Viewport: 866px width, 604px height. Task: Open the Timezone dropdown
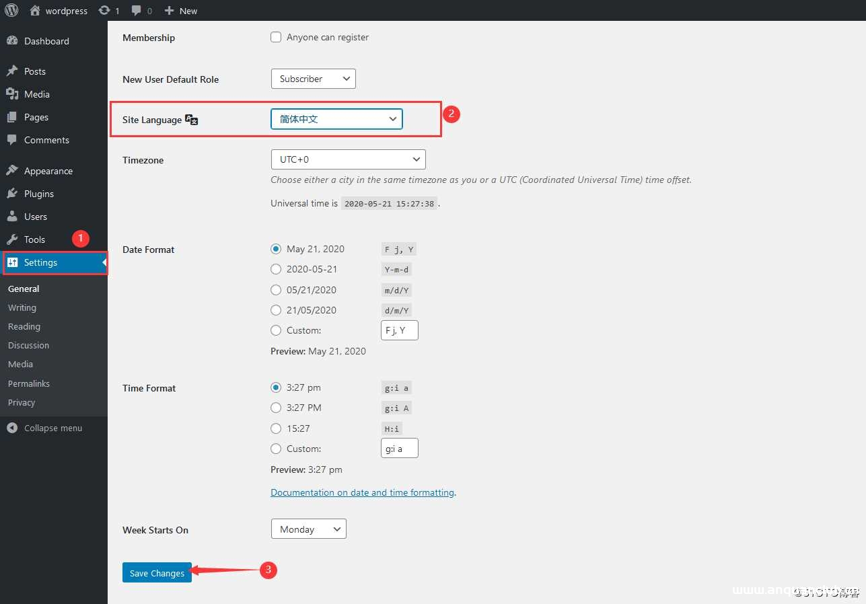[348, 159]
